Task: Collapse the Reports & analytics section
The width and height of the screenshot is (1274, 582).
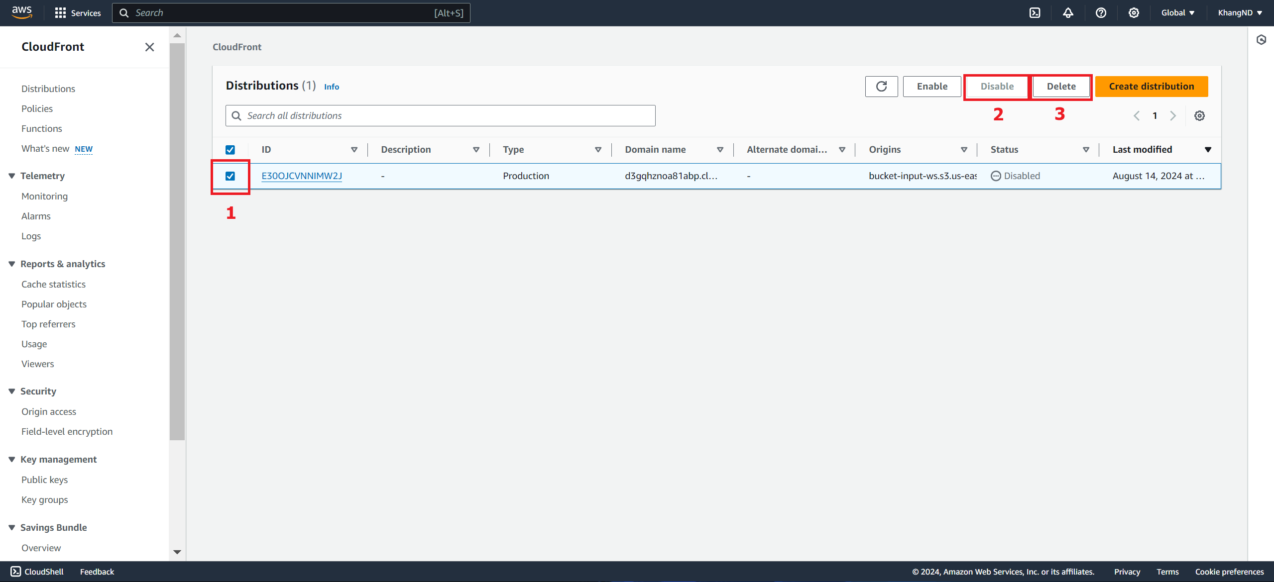Action: click(x=12, y=264)
